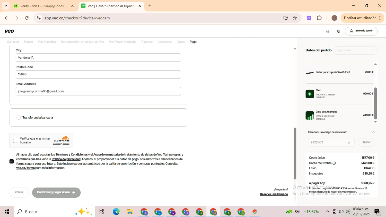Open Términos y Condiciones link
The height and width of the screenshot is (217, 386).
(x=72, y=155)
